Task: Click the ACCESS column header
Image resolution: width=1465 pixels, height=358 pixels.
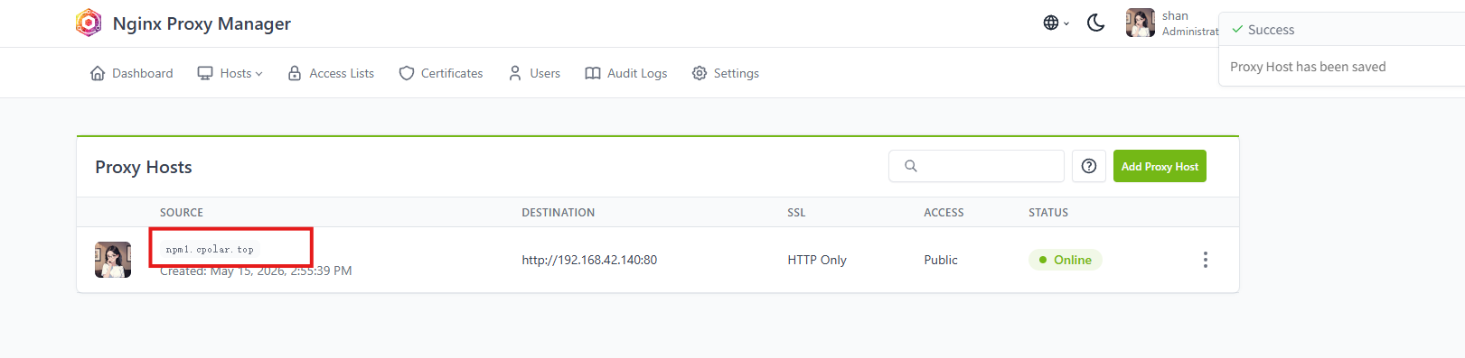Action: click(944, 213)
